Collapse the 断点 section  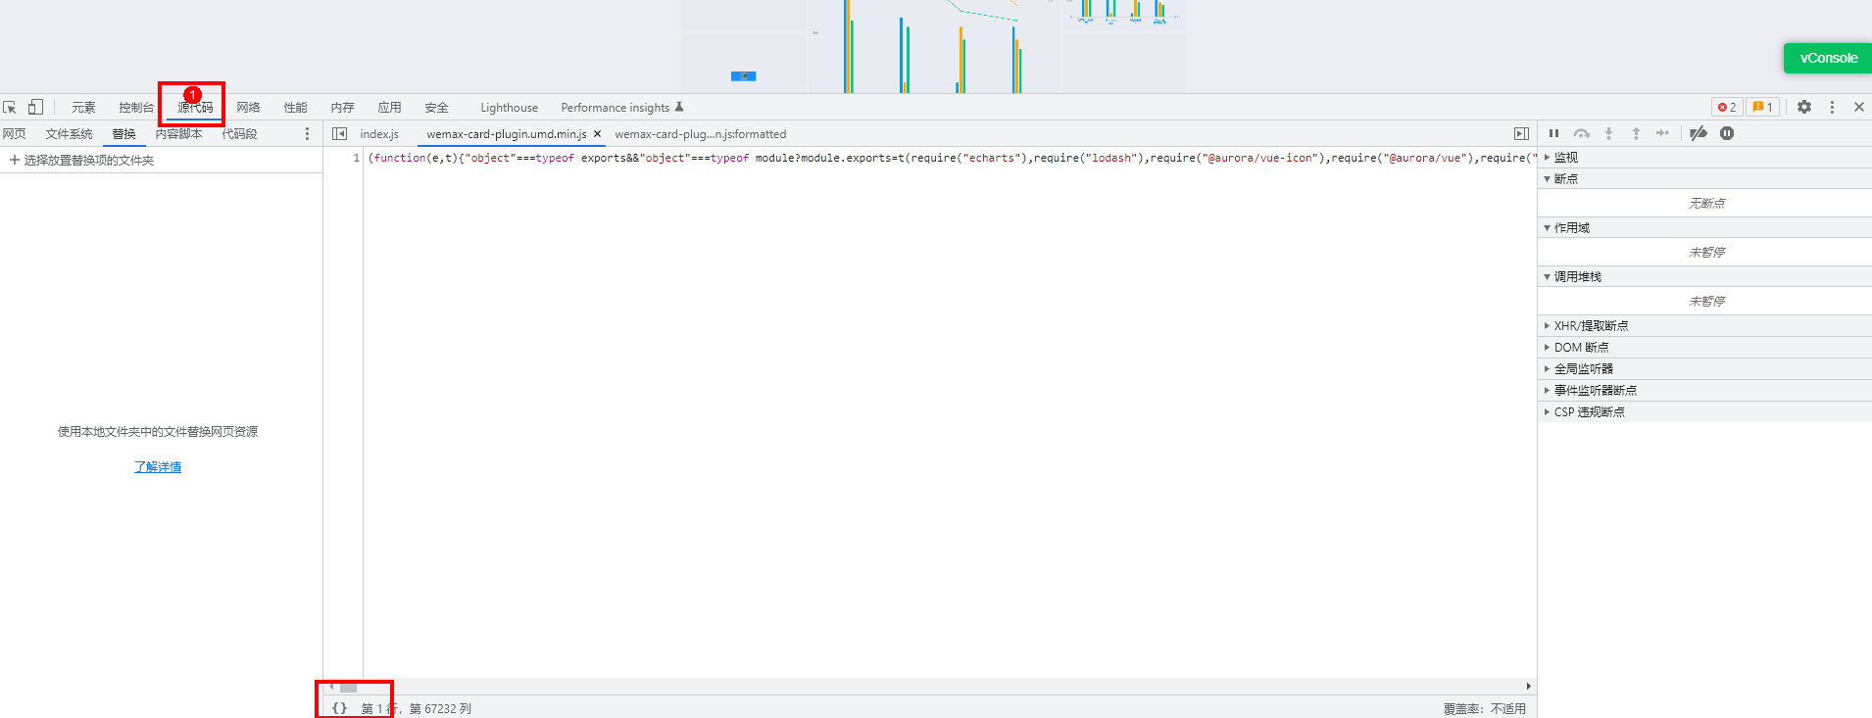click(x=1704, y=178)
